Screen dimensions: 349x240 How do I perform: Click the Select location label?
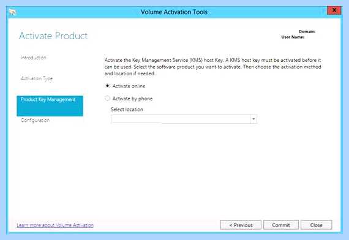127,110
